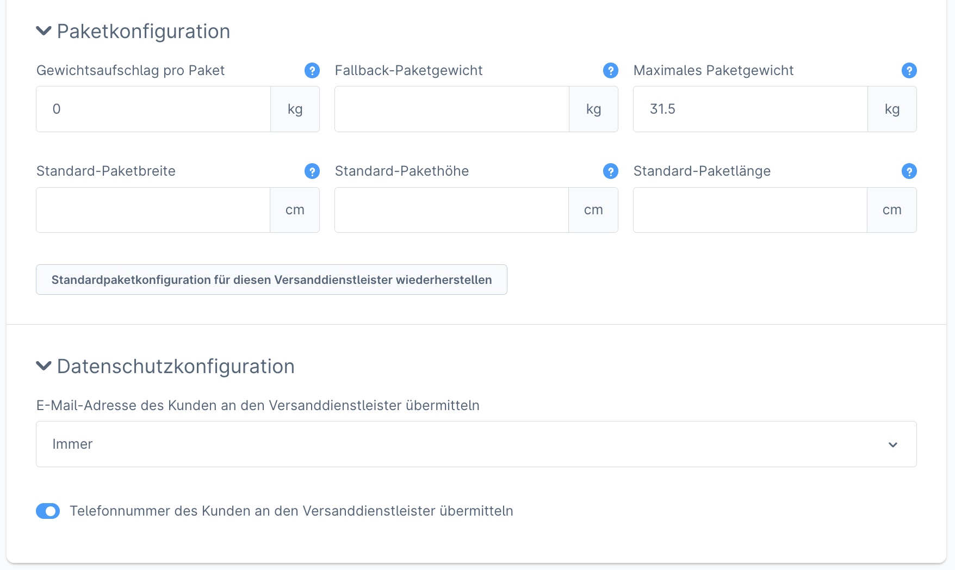Image resolution: width=955 pixels, height=570 pixels.
Task: Focus the Standard-Pakethöhe input field
Action: click(x=451, y=210)
